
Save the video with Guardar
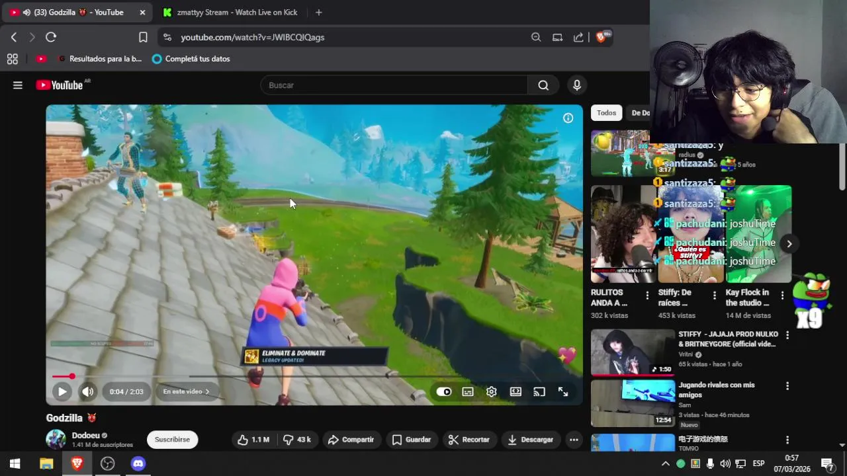point(412,440)
